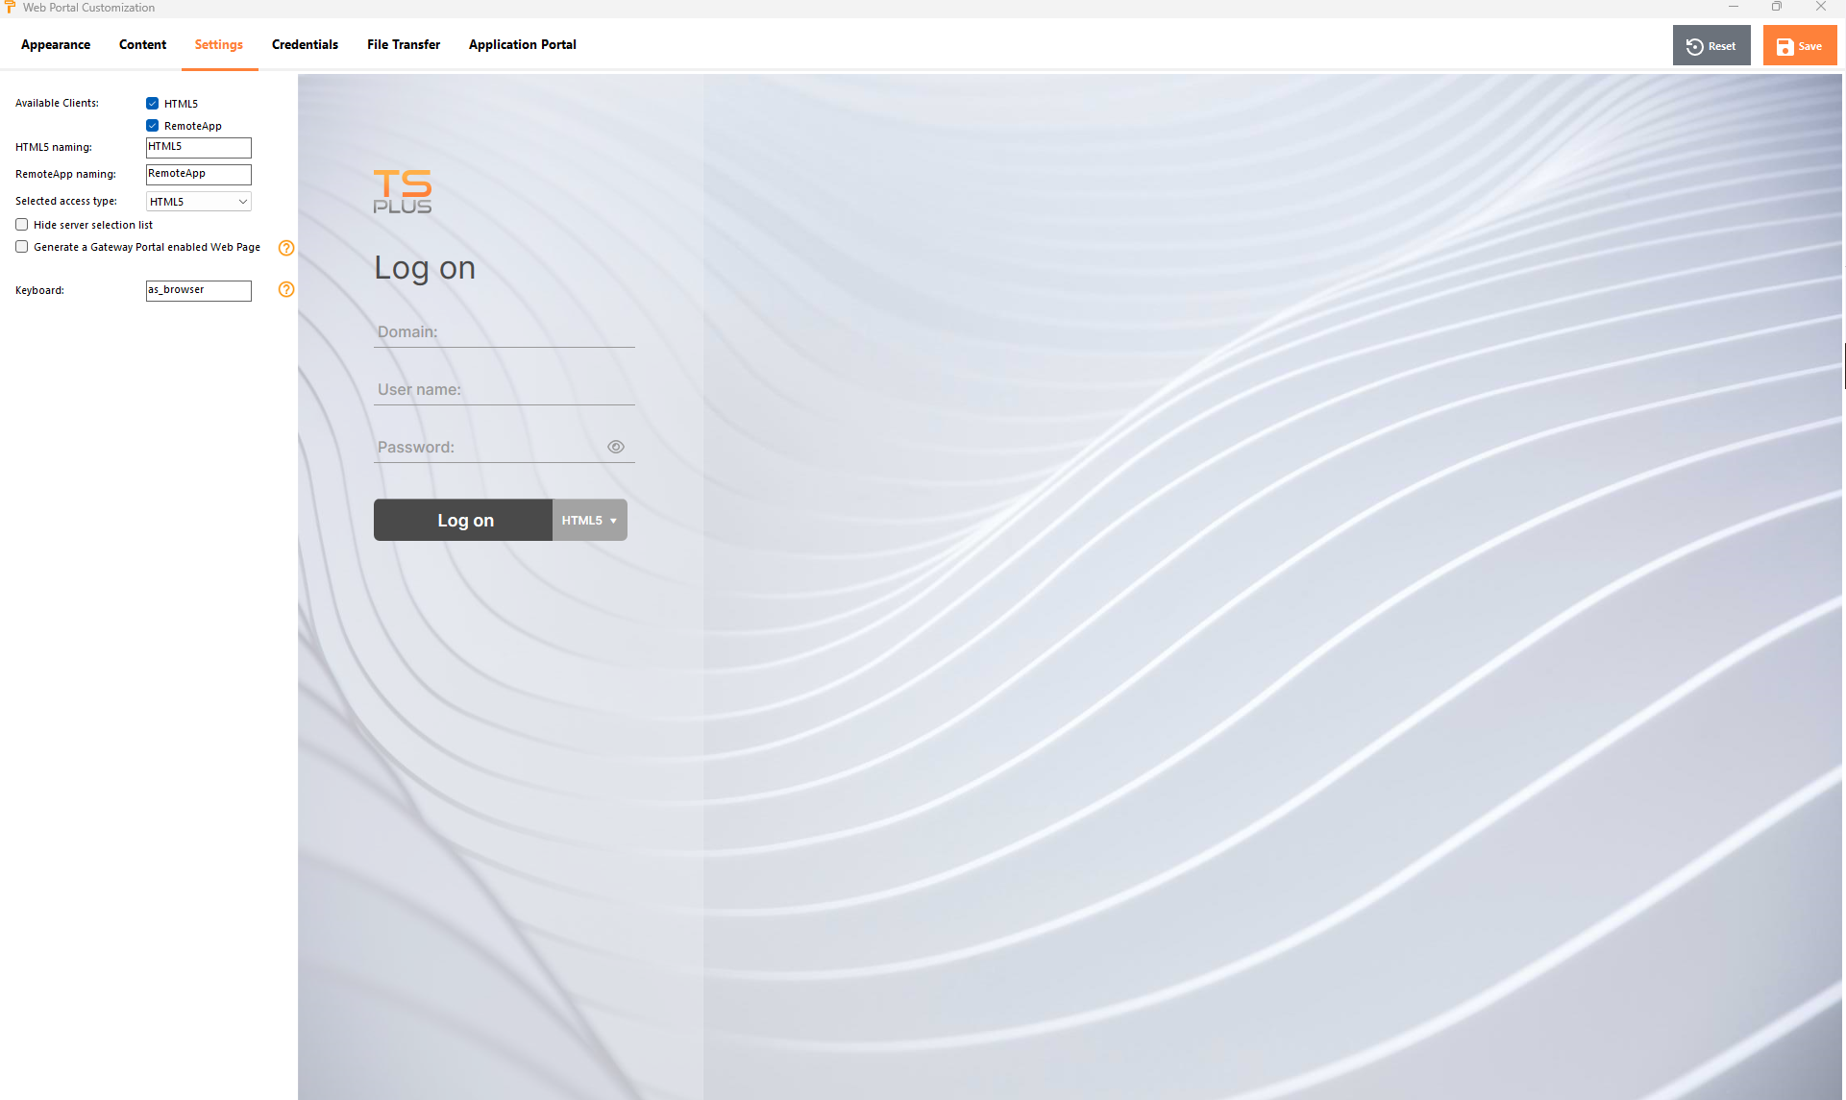1846x1100 pixels.
Task: Click the Save icon button
Action: pyautogui.click(x=1785, y=44)
